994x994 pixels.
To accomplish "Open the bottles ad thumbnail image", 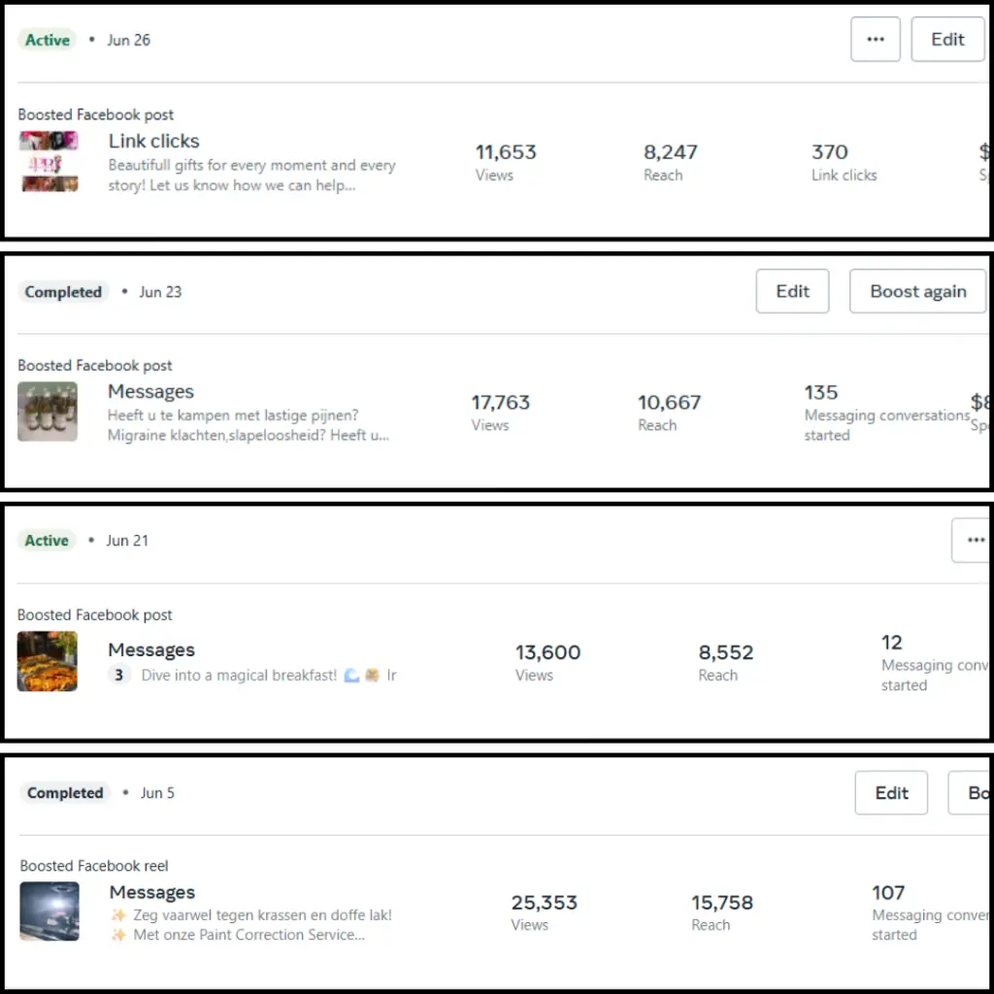I will click(48, 413).
